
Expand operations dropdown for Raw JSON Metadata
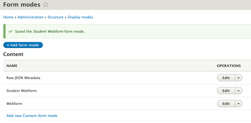239,78
